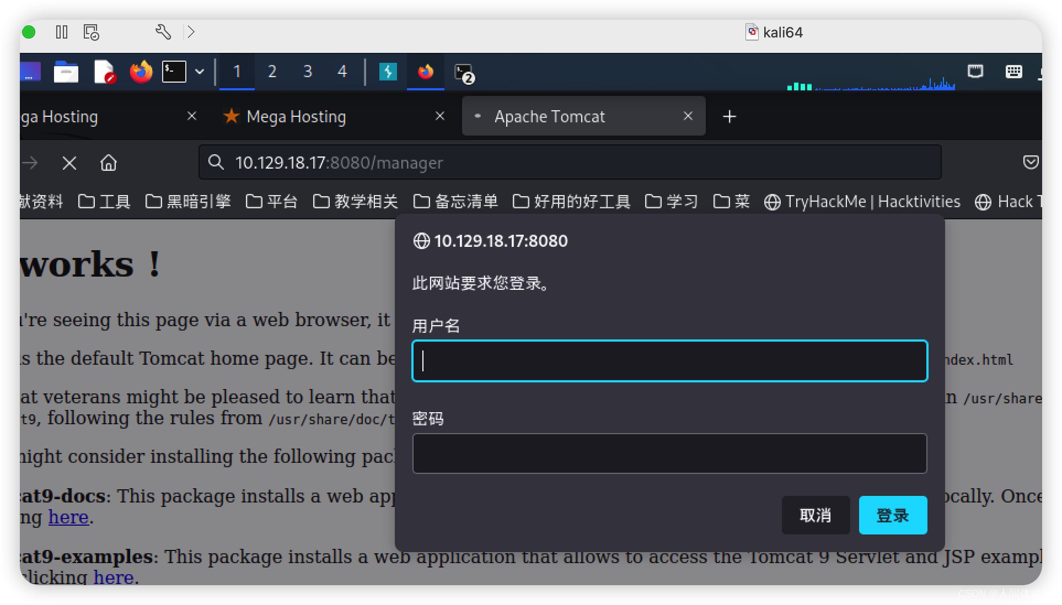The height and width of the screenshot is (605, 1062).
Task: Close the first partially visible Hosting tab
Action: click(x=192, y=116)
